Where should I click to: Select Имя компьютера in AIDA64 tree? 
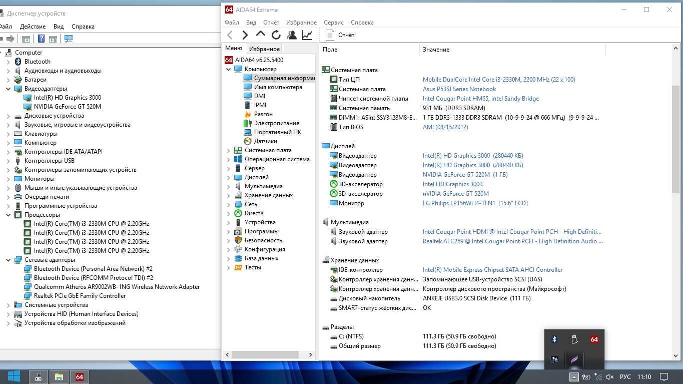point(273,87)
